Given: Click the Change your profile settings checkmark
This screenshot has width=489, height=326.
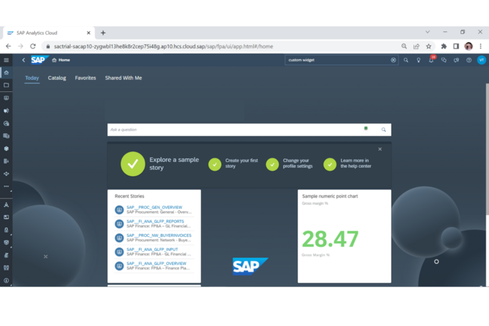Looking at the screenshot, I should pyautogui.click(x=272, y=164).
